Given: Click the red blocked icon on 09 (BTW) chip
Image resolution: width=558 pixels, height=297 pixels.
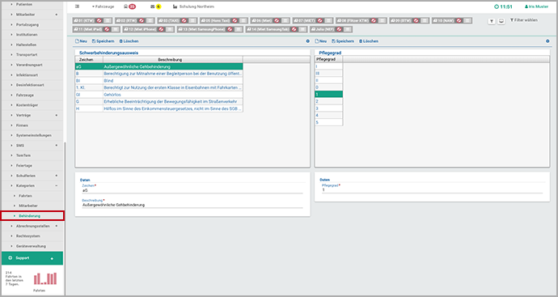Looking at the screenshot, I should coord(416,21).
